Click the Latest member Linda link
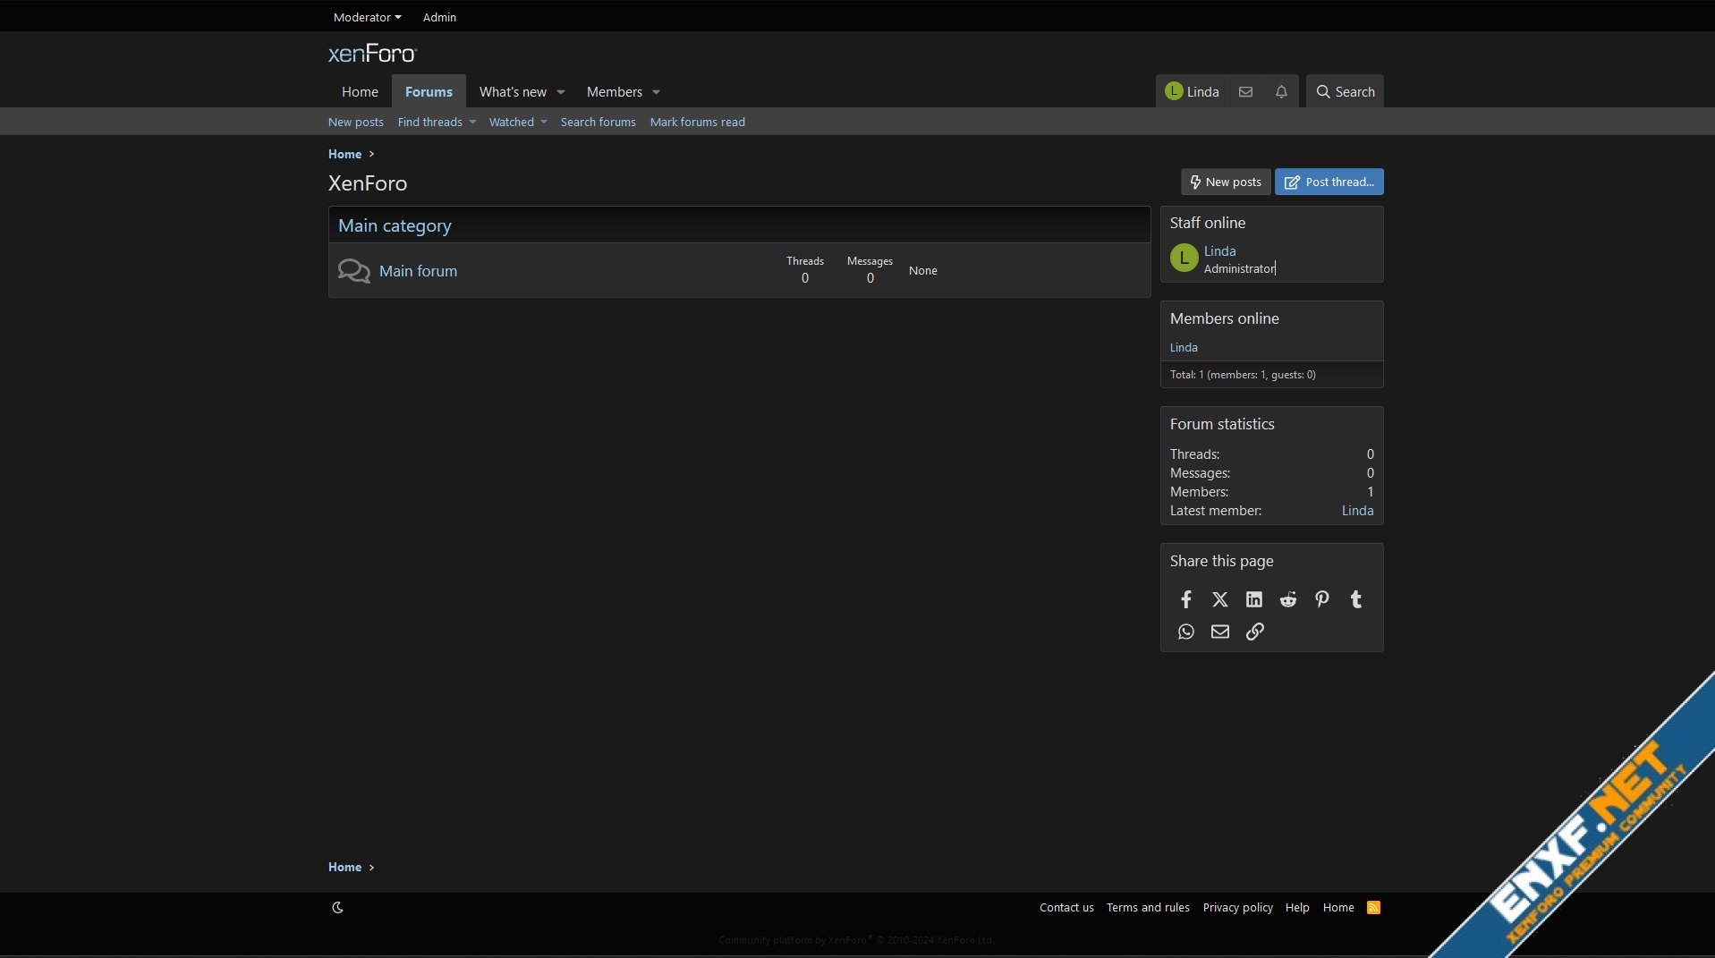1715x958 pixels. click(1357, 510)
